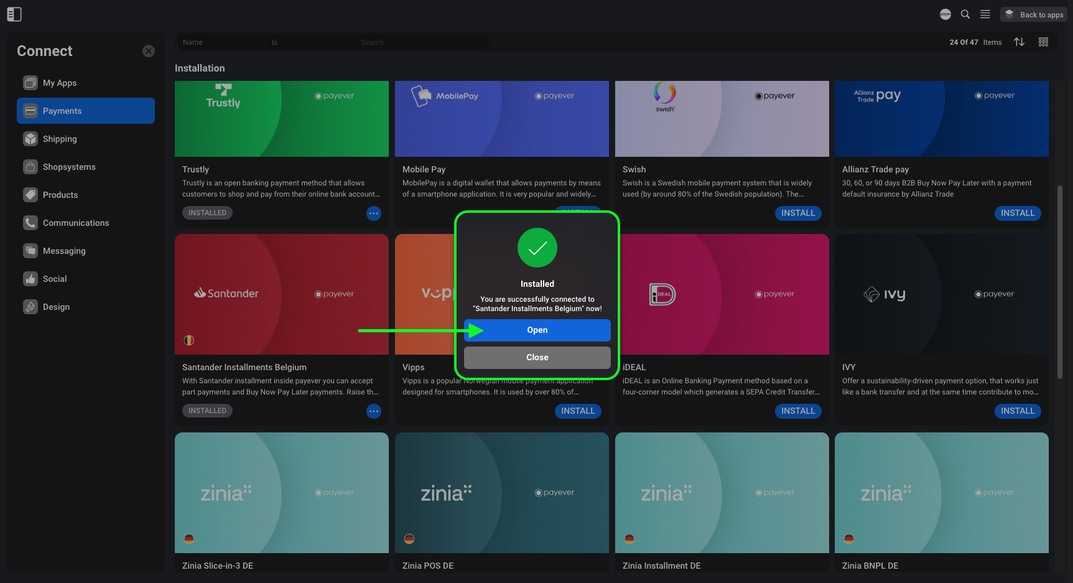The height and width of the screenshot is (583, 1073).
Task: Open the Allianz Trade pay thumbnail
Action: [x=942, y=119]
